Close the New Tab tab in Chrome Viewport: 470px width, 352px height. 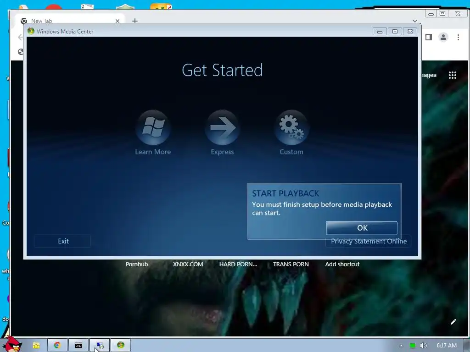[117, 21]
